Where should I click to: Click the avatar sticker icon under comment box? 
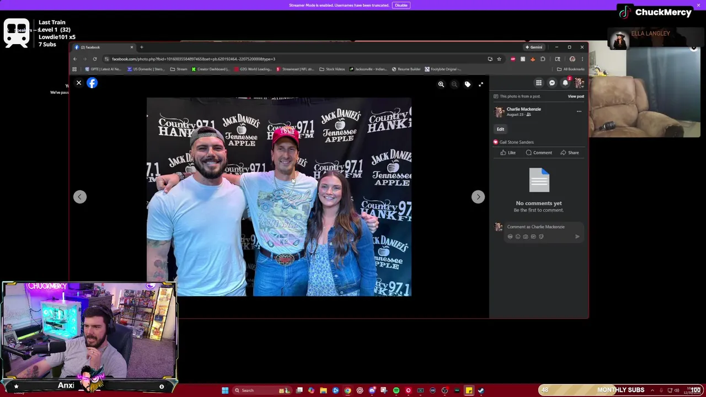(510, 237)
